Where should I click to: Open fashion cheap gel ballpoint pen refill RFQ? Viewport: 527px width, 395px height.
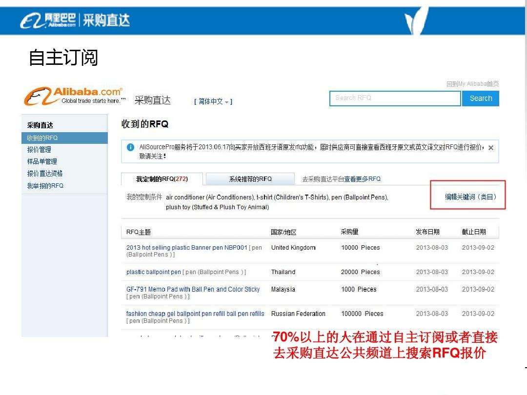click(195, 314)
